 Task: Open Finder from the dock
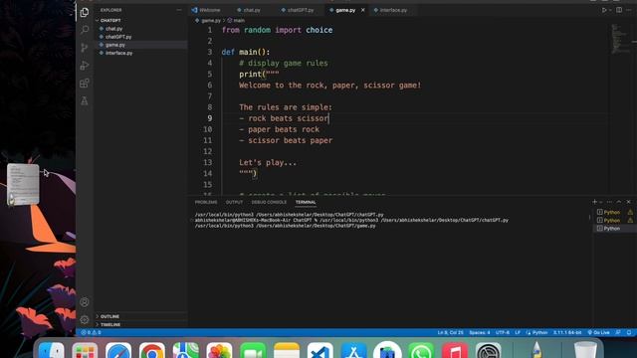(x=51, y=351)
